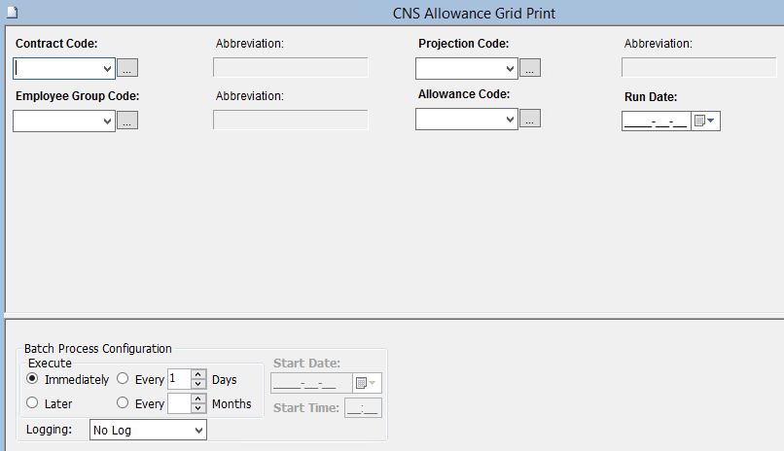
Task: Increase the Days interval with up arrow
Action: (197, 374)
